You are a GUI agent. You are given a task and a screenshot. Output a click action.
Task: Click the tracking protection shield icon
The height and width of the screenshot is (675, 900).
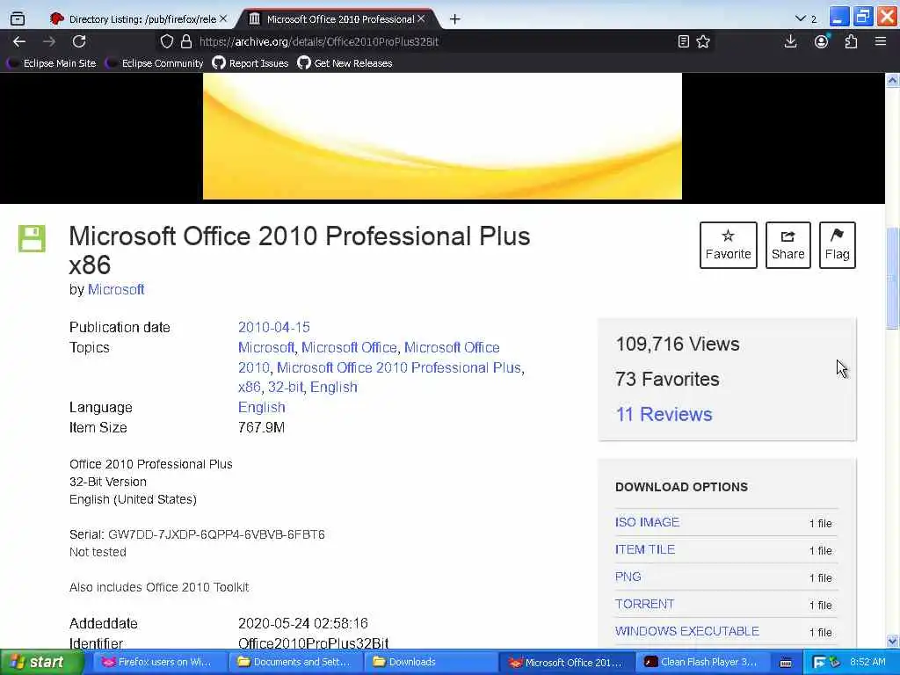coord(166,41)
